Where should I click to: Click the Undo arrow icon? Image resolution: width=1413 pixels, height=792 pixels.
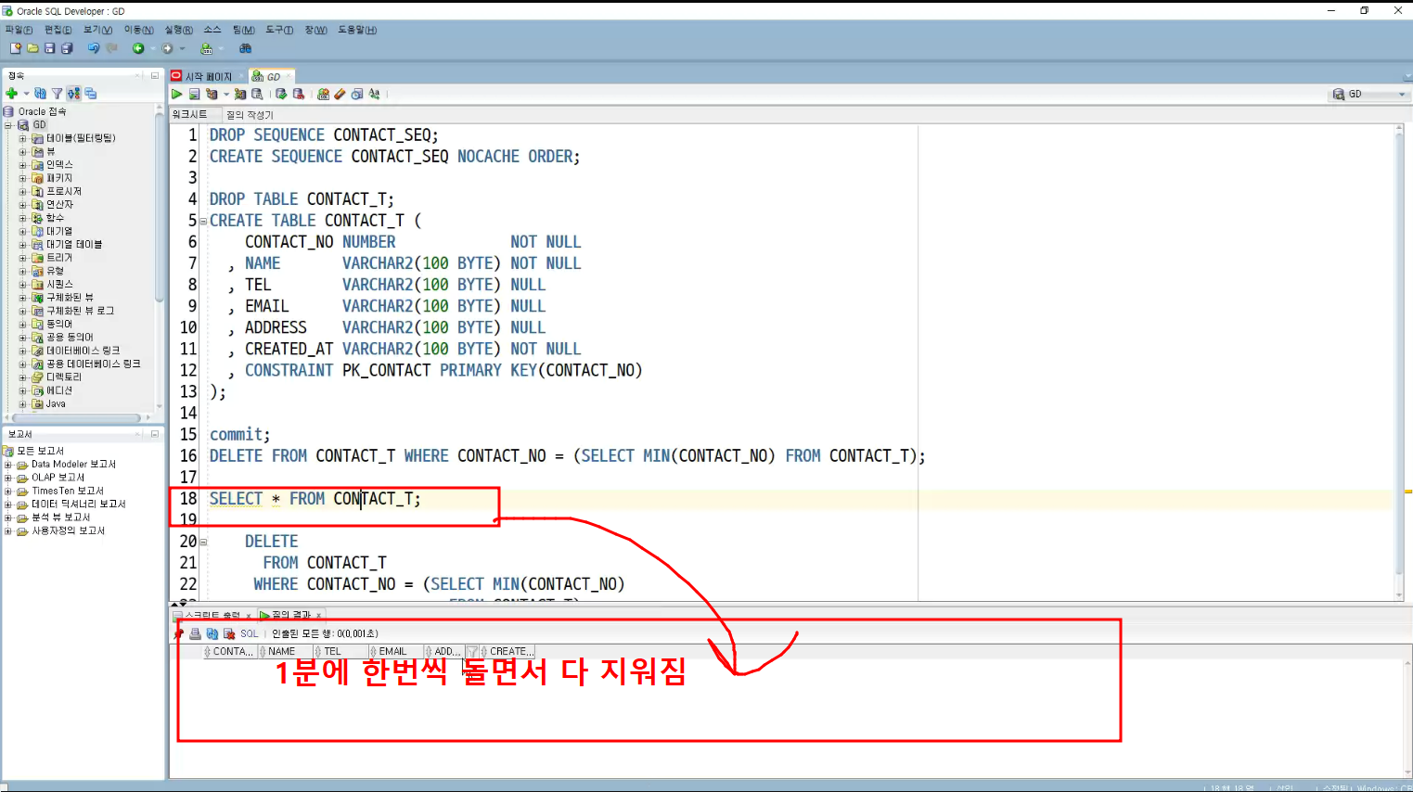pyautogui.click(x=94, y=48)
